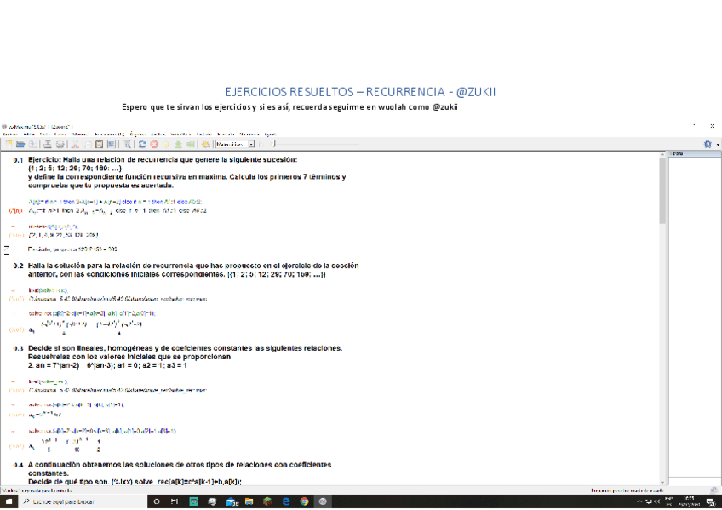This screenshot has width=722, height=510.
Task: Open the Windows Start button
Action: pyautogui.click(x=9, y=501)
